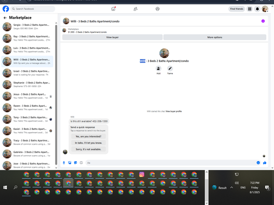
Task: Open the $1,000 listing title link
Action: (87, 32)
